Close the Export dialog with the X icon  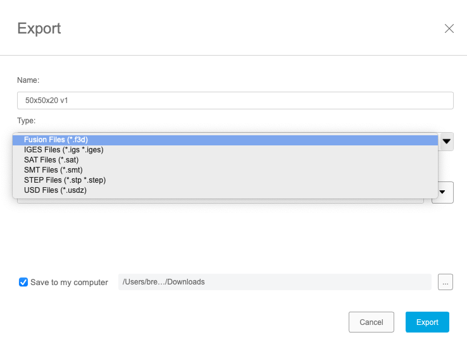[449, 28]
